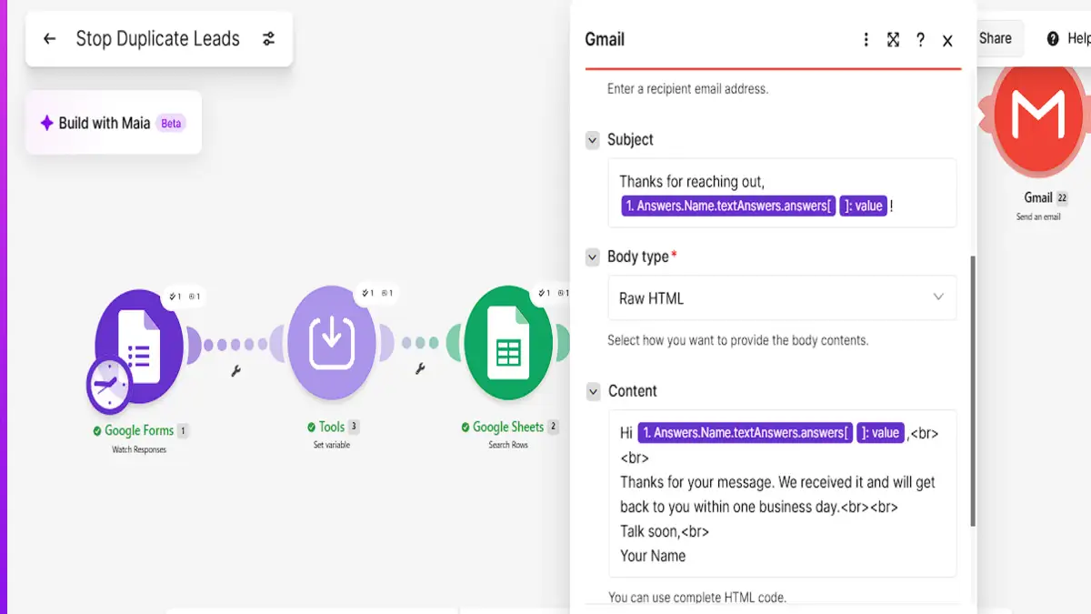
Task: Close the Gmail panel
Action: pyautogui.click(x=947, y=41)
